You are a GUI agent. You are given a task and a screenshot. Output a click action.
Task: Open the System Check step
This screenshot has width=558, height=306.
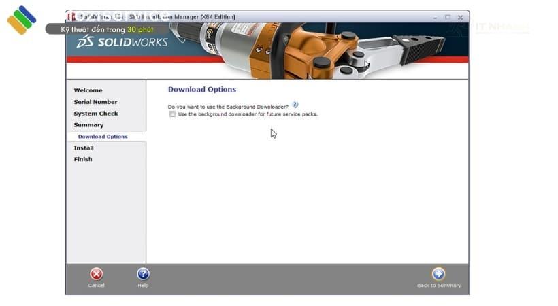[96, 114]
